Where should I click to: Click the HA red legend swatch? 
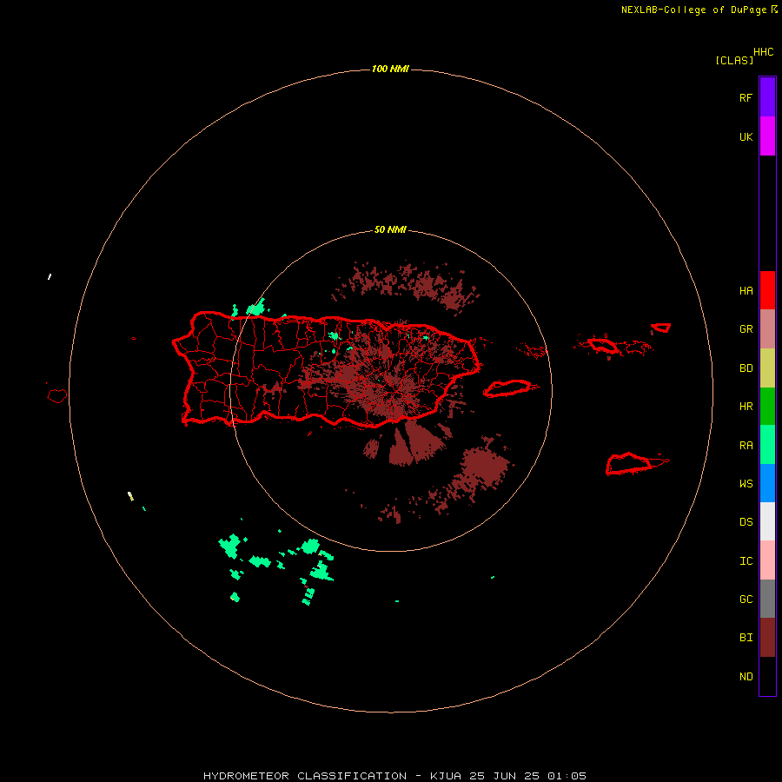pos(767,290)
